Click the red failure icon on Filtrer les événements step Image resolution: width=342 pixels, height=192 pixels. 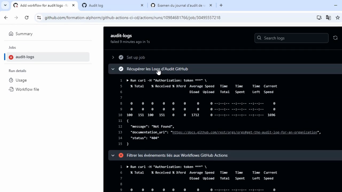121,155
